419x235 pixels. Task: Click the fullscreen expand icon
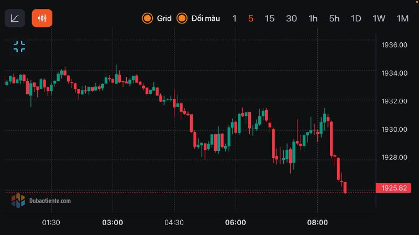(x=19, y=46)
